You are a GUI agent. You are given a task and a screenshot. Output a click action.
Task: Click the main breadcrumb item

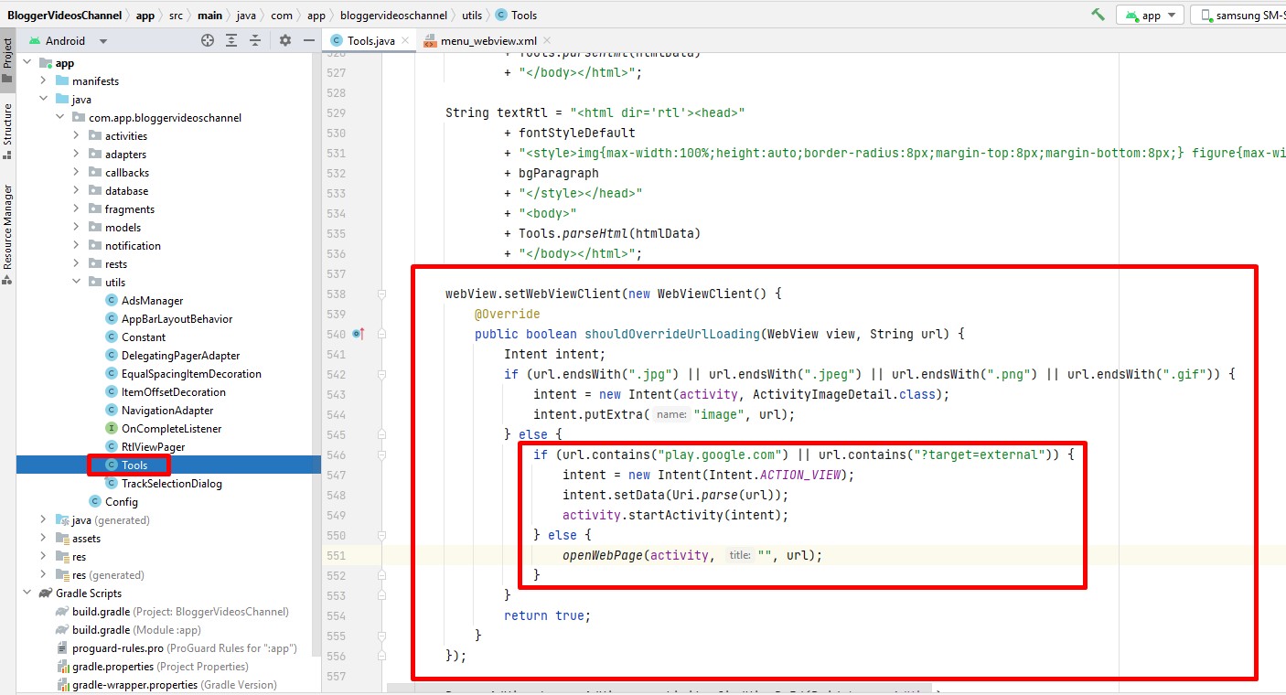(x=211, y=16)
